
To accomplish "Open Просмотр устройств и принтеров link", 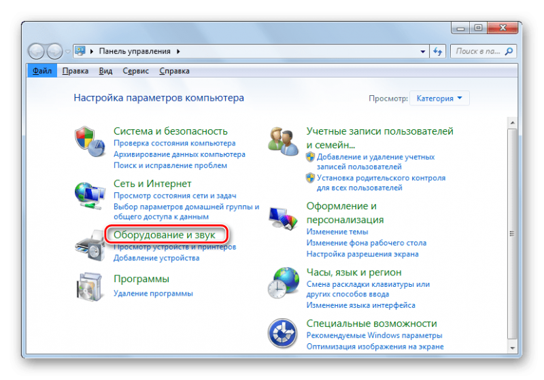I will coord(175,247).
